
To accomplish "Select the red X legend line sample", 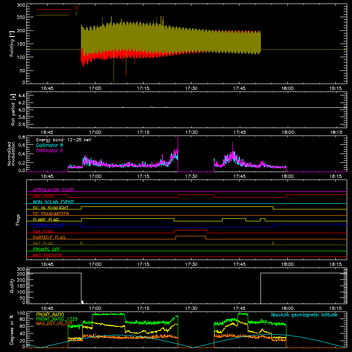I will point(52,9).
